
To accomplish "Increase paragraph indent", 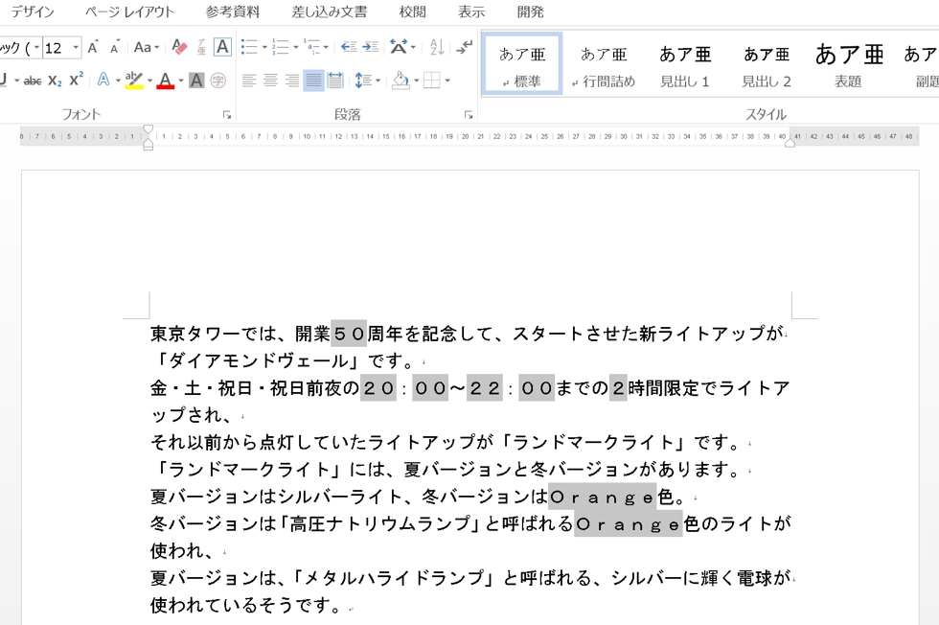I will (371, 47).
